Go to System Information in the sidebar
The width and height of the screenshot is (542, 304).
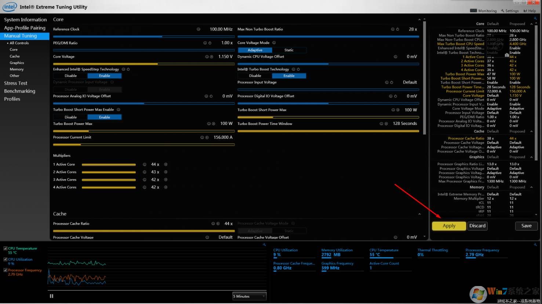click(x=25, y=20)
